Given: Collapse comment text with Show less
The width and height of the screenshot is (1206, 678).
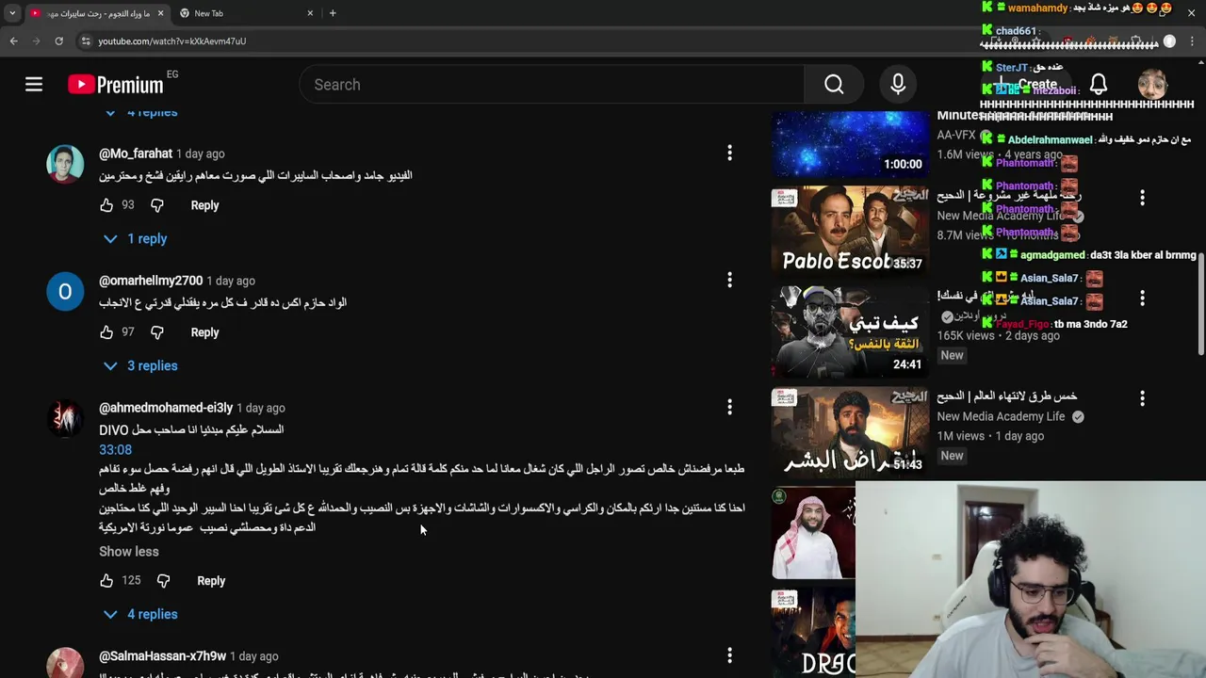Looking at the screenshot, I should point(129,552).
